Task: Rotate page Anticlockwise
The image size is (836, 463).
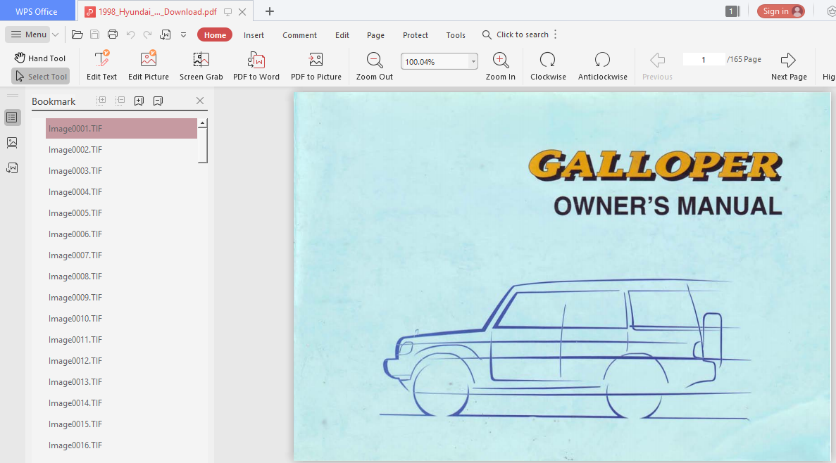Action: pyautogui.click(x=602, y=65)
